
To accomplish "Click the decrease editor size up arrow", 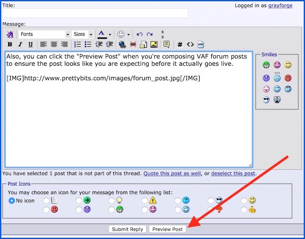I will (x=163, y=32).
